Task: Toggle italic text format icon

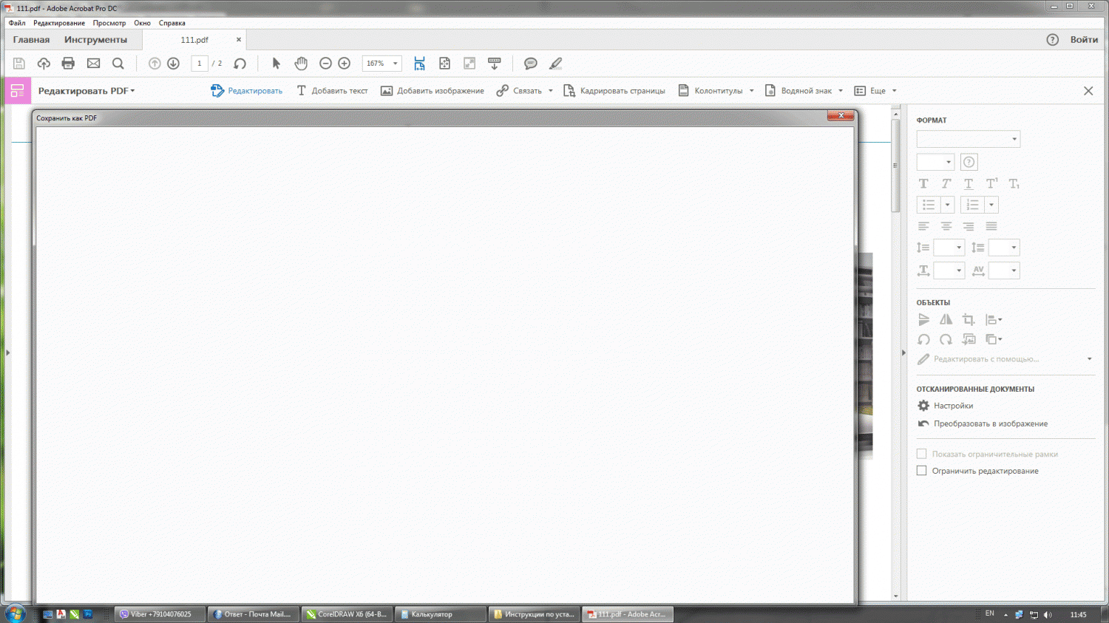Action: (946, 183)
